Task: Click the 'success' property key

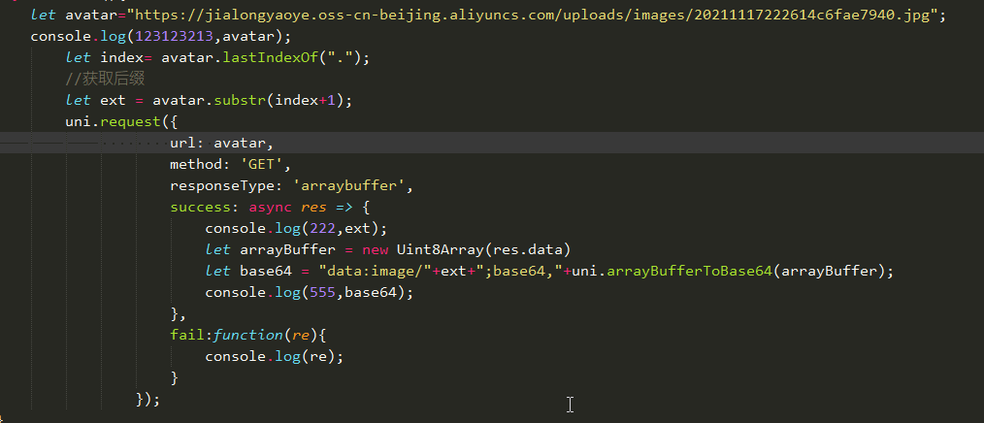Action: (200, 207)
